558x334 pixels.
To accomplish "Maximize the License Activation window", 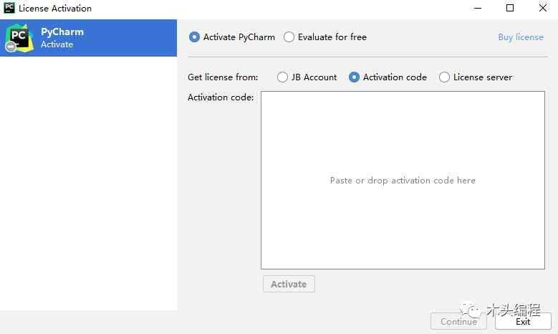I will pos(510,9).
